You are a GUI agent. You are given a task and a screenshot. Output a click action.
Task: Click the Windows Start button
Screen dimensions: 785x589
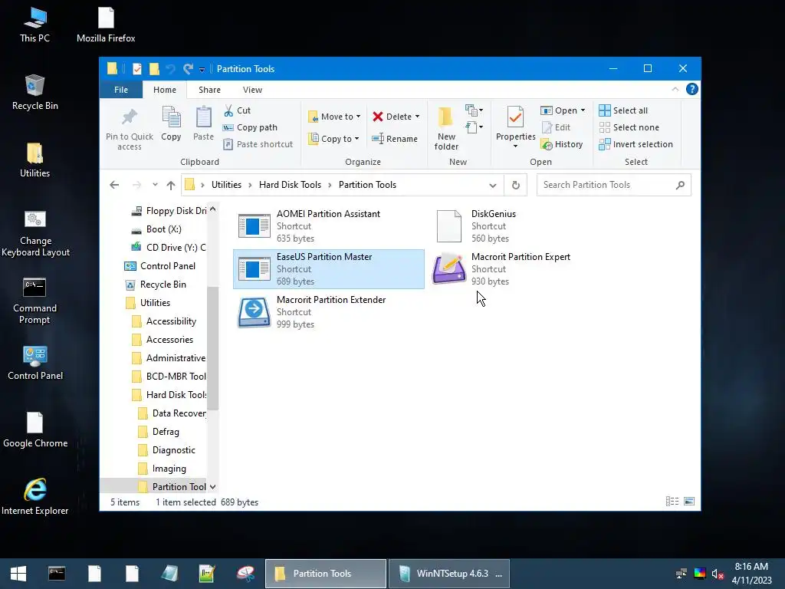(x=18, y=574)
